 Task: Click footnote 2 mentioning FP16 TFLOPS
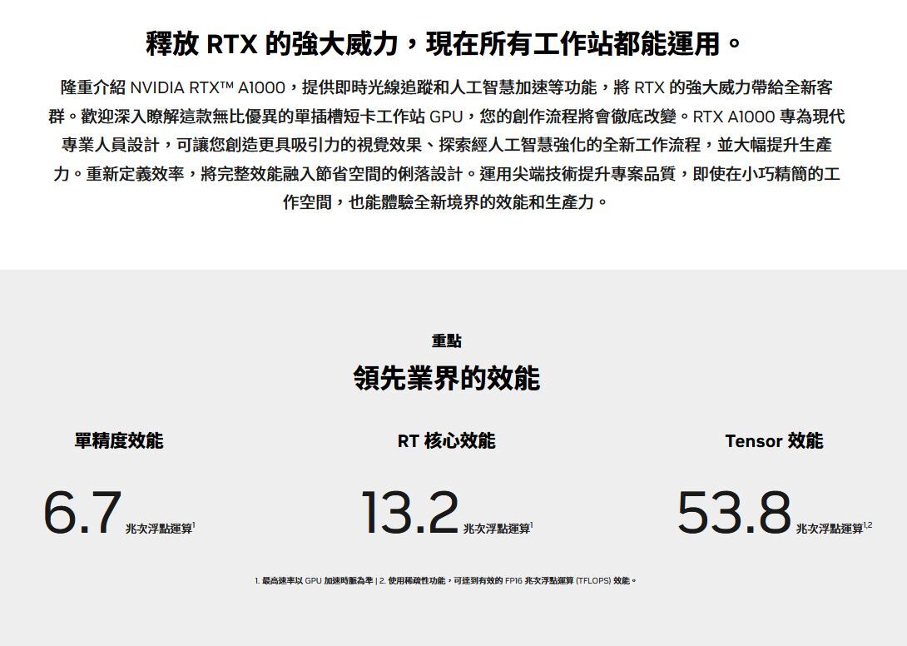(509, 580)
